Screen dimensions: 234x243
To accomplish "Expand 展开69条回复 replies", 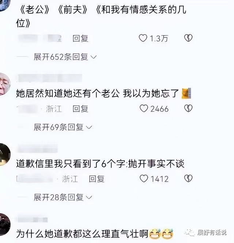I will pyautogui.click(x=63, y=127).
